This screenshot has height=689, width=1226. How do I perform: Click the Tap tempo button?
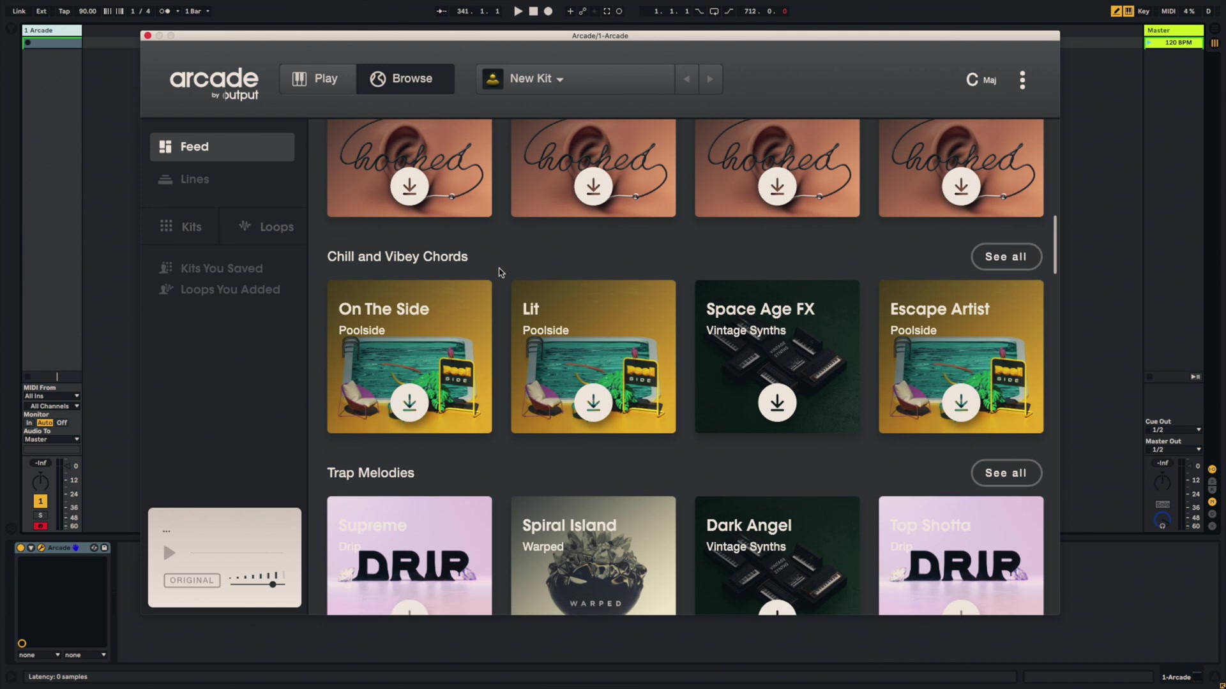point(64,11)
